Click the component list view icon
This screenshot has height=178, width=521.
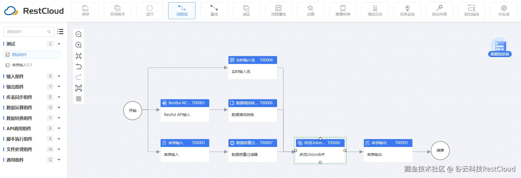(x=60, y=32)
